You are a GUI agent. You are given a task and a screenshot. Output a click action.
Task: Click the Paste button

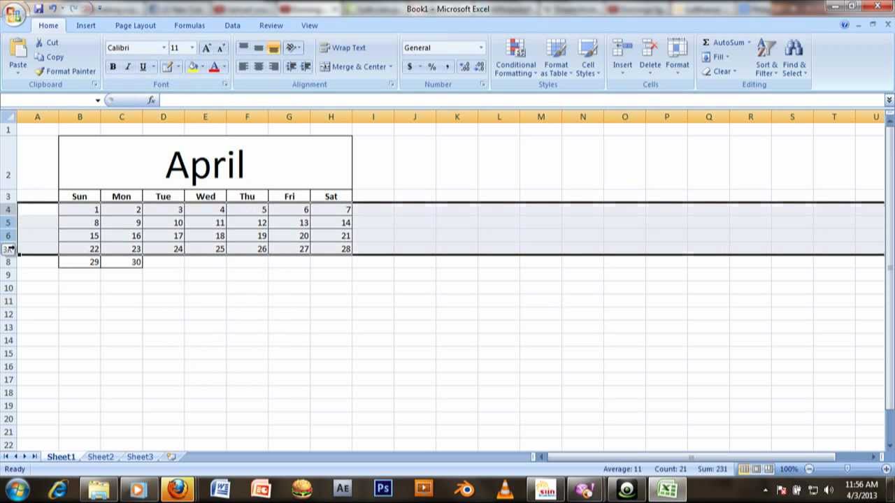click(17, 56)
